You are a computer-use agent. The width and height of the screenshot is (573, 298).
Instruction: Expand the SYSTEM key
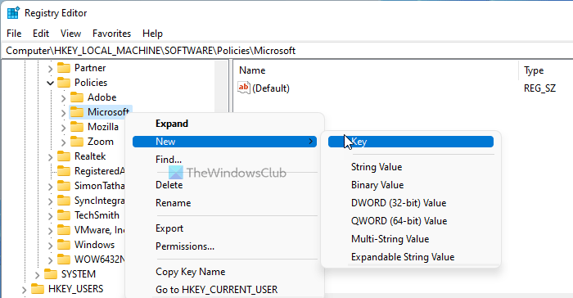[x=38, y=274]
